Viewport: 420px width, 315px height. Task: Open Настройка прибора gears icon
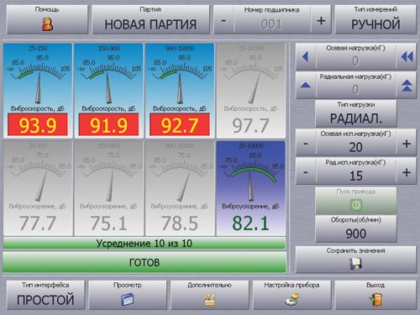(291, 299)
